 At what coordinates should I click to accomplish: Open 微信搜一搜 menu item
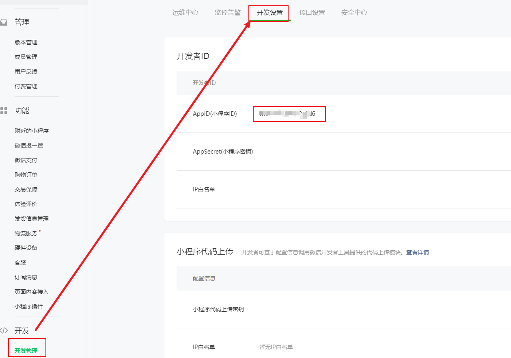point(29,145)
